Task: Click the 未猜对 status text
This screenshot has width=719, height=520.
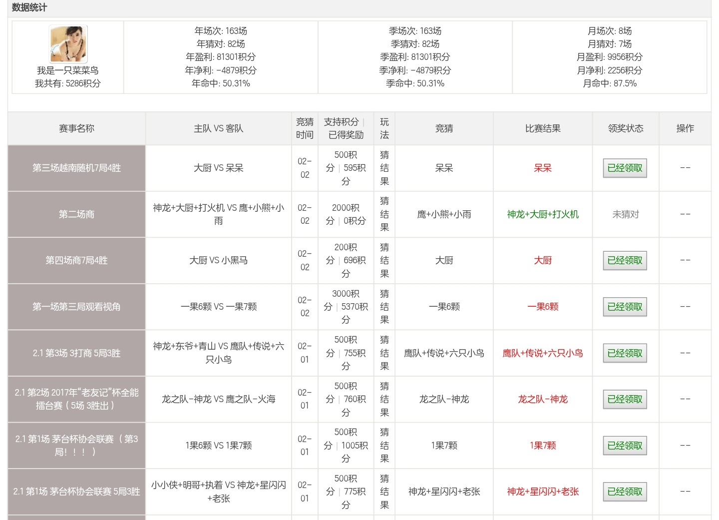Action: [x=626, y=214]
